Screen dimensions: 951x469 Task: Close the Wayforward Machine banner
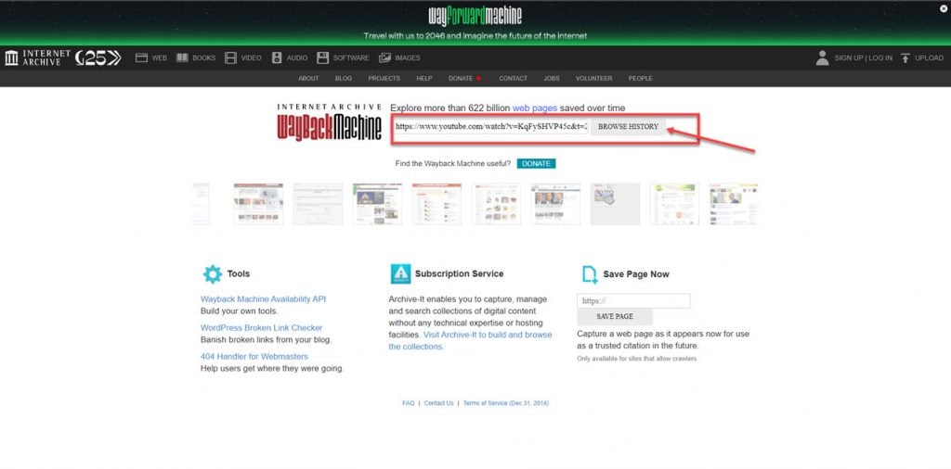click(x=944, y=8)
